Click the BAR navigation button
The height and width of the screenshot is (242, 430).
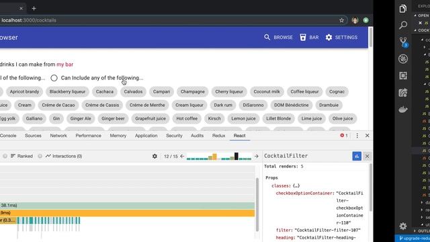tap(309, 38)
